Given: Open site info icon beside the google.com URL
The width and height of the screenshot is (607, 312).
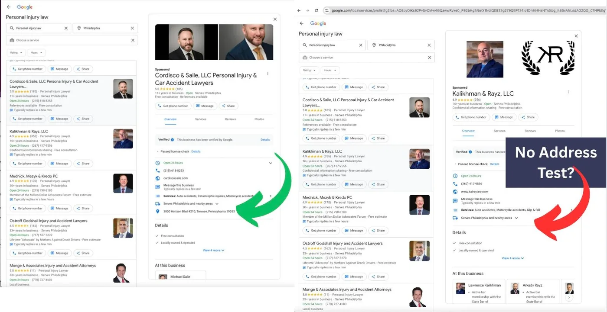Looking at the screenshot, I should 327,10.
